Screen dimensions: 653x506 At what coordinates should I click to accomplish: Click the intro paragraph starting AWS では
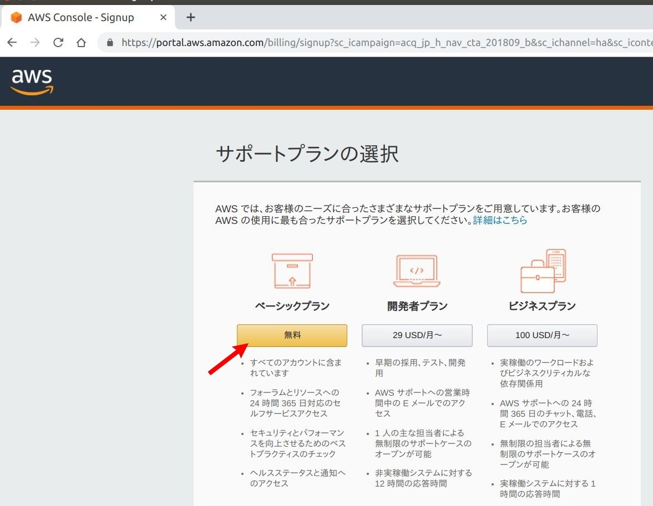(x=408, y=214)
